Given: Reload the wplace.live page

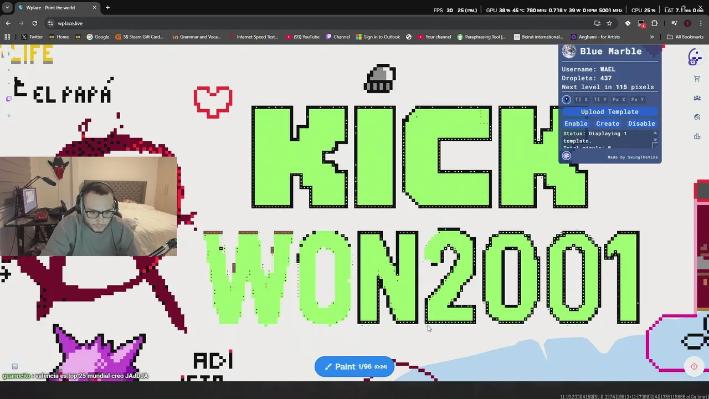Looking at the screenshot, I should pyautogui.click(x=34, y=23).
